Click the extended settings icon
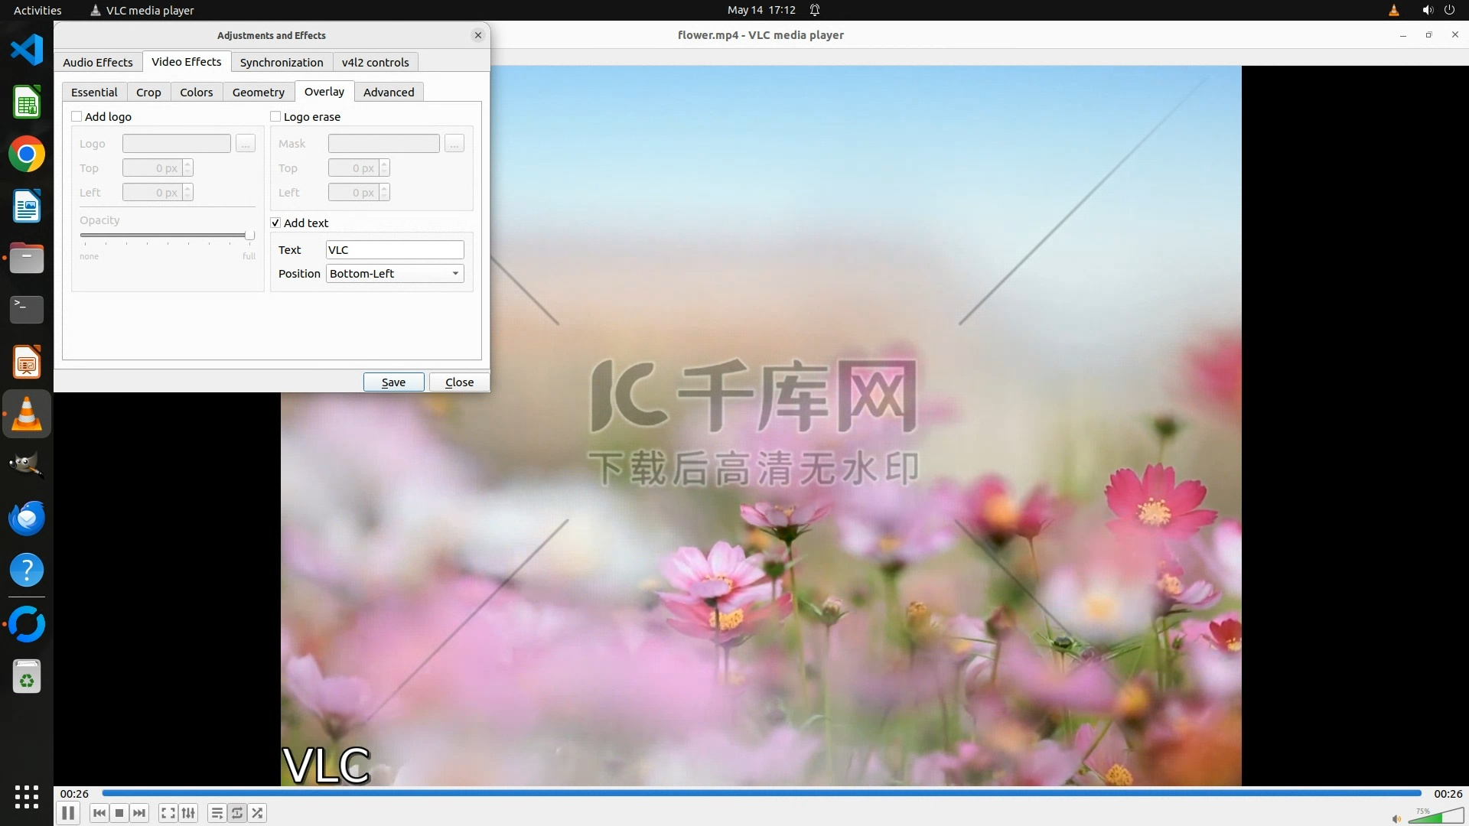 click(x=188, y=813)
